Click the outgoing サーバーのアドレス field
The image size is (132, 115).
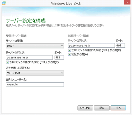click(x=91, y=46)
